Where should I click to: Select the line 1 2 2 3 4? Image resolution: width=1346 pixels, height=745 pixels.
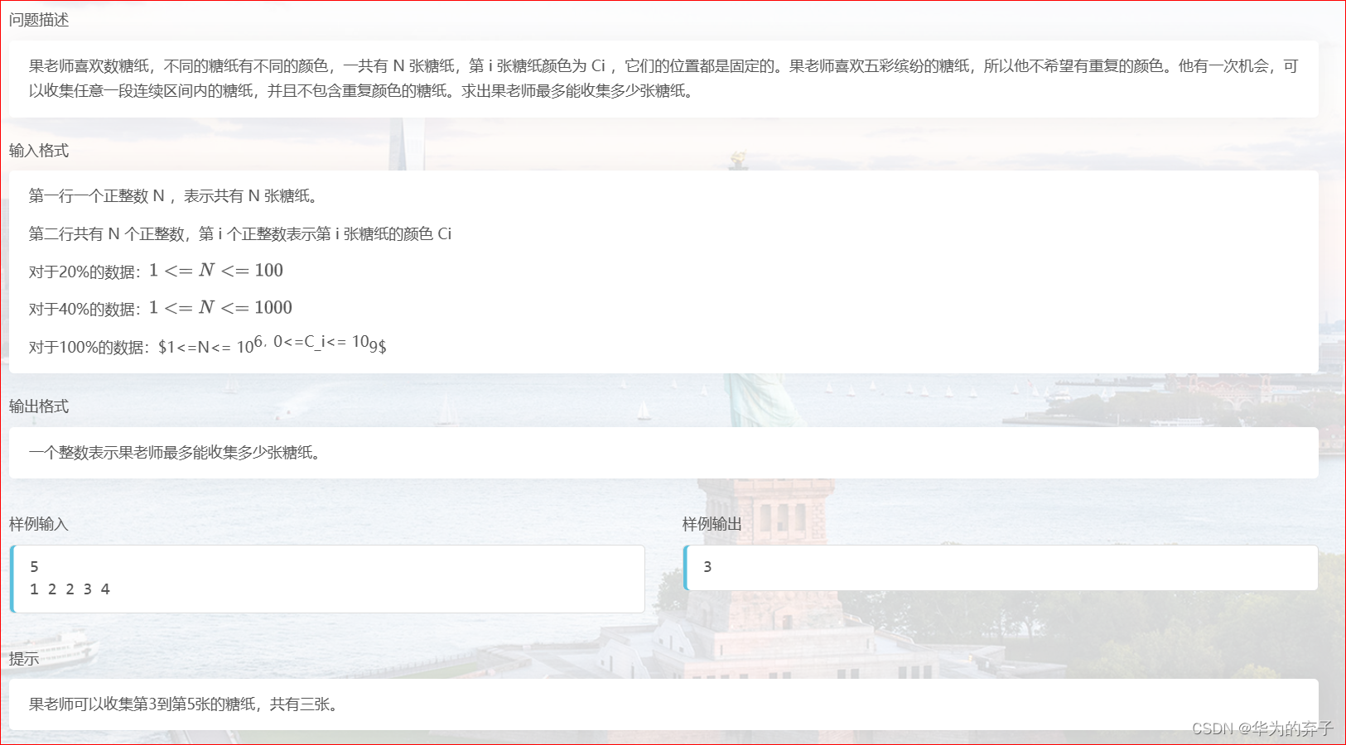pyautogui.click(x=69, y=589)
